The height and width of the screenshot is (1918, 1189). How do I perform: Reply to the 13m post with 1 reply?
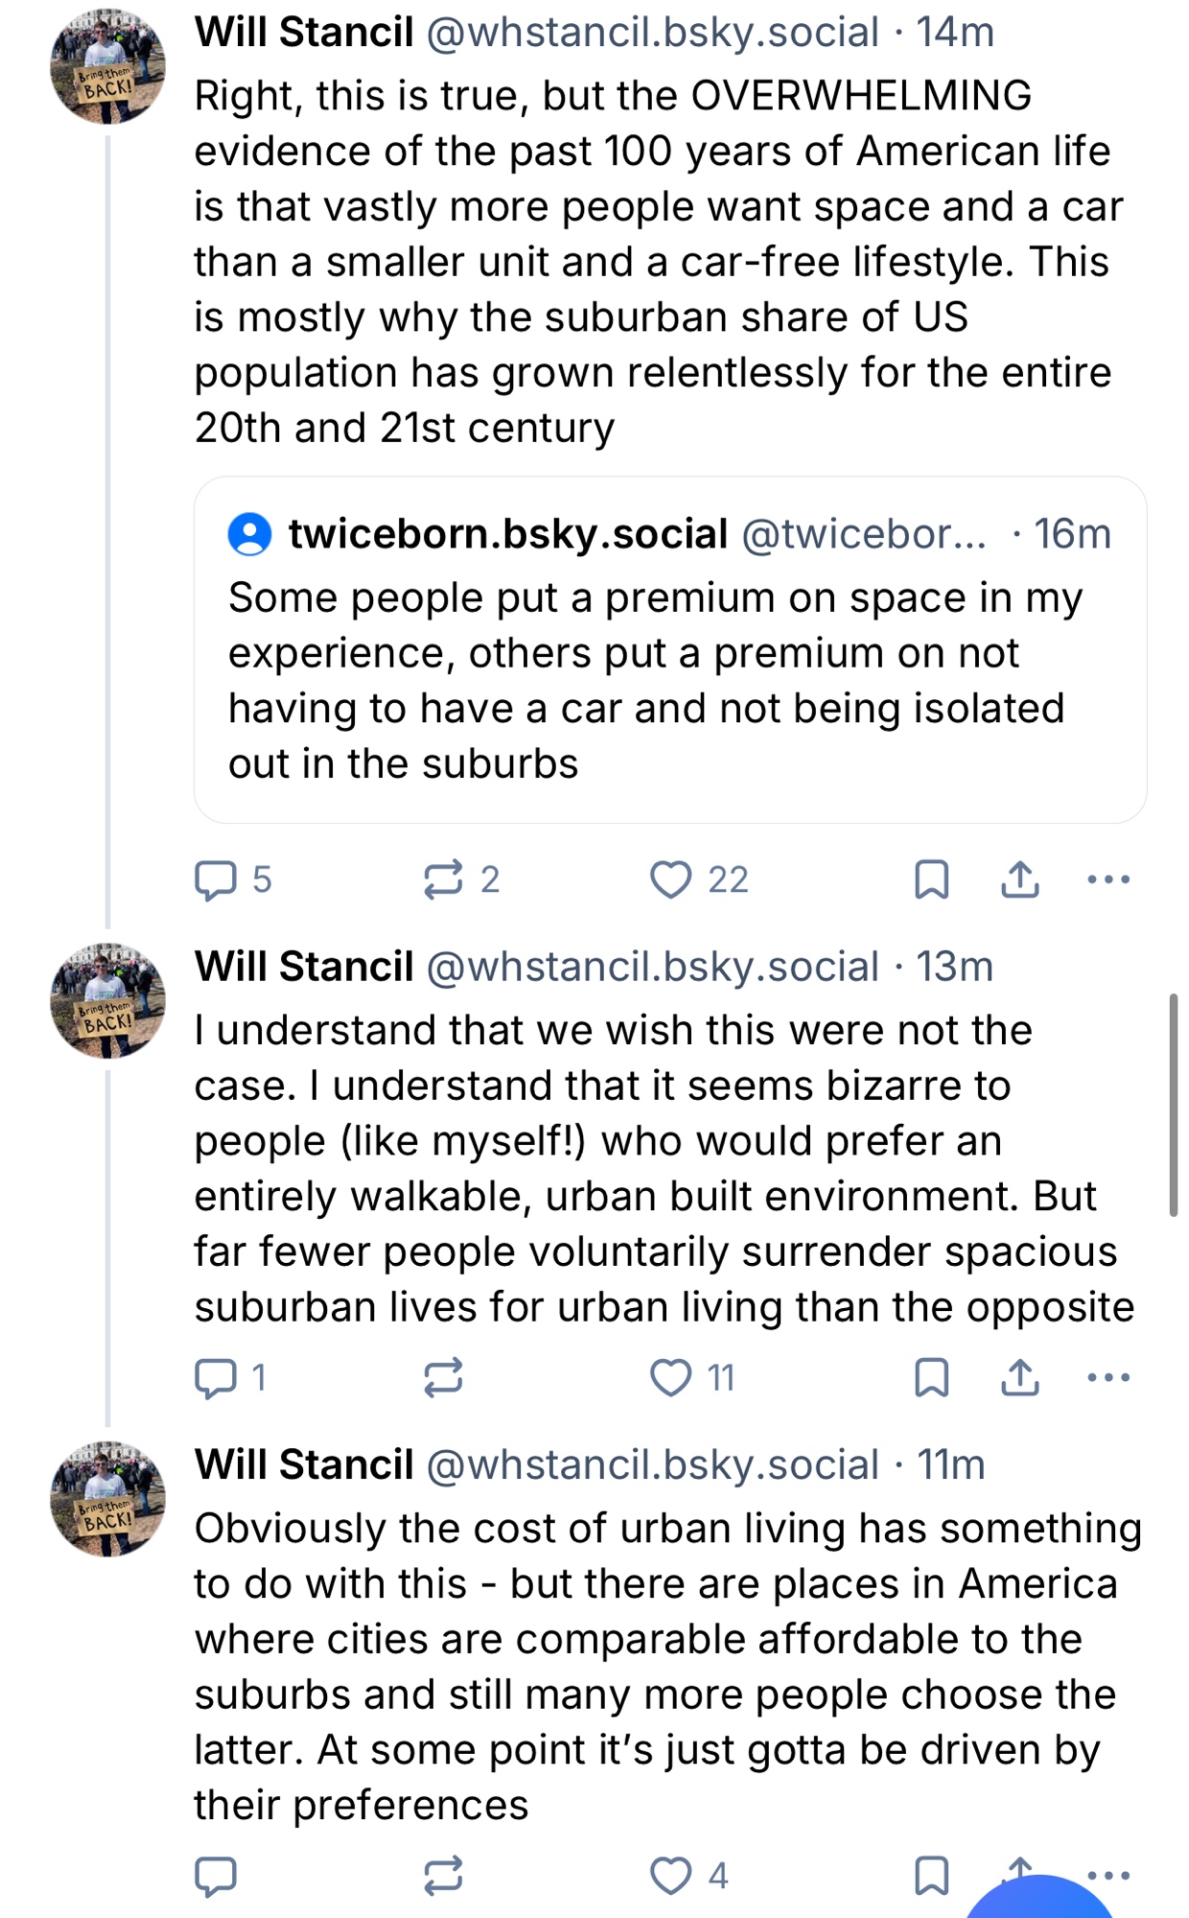tap(216, 1378)
